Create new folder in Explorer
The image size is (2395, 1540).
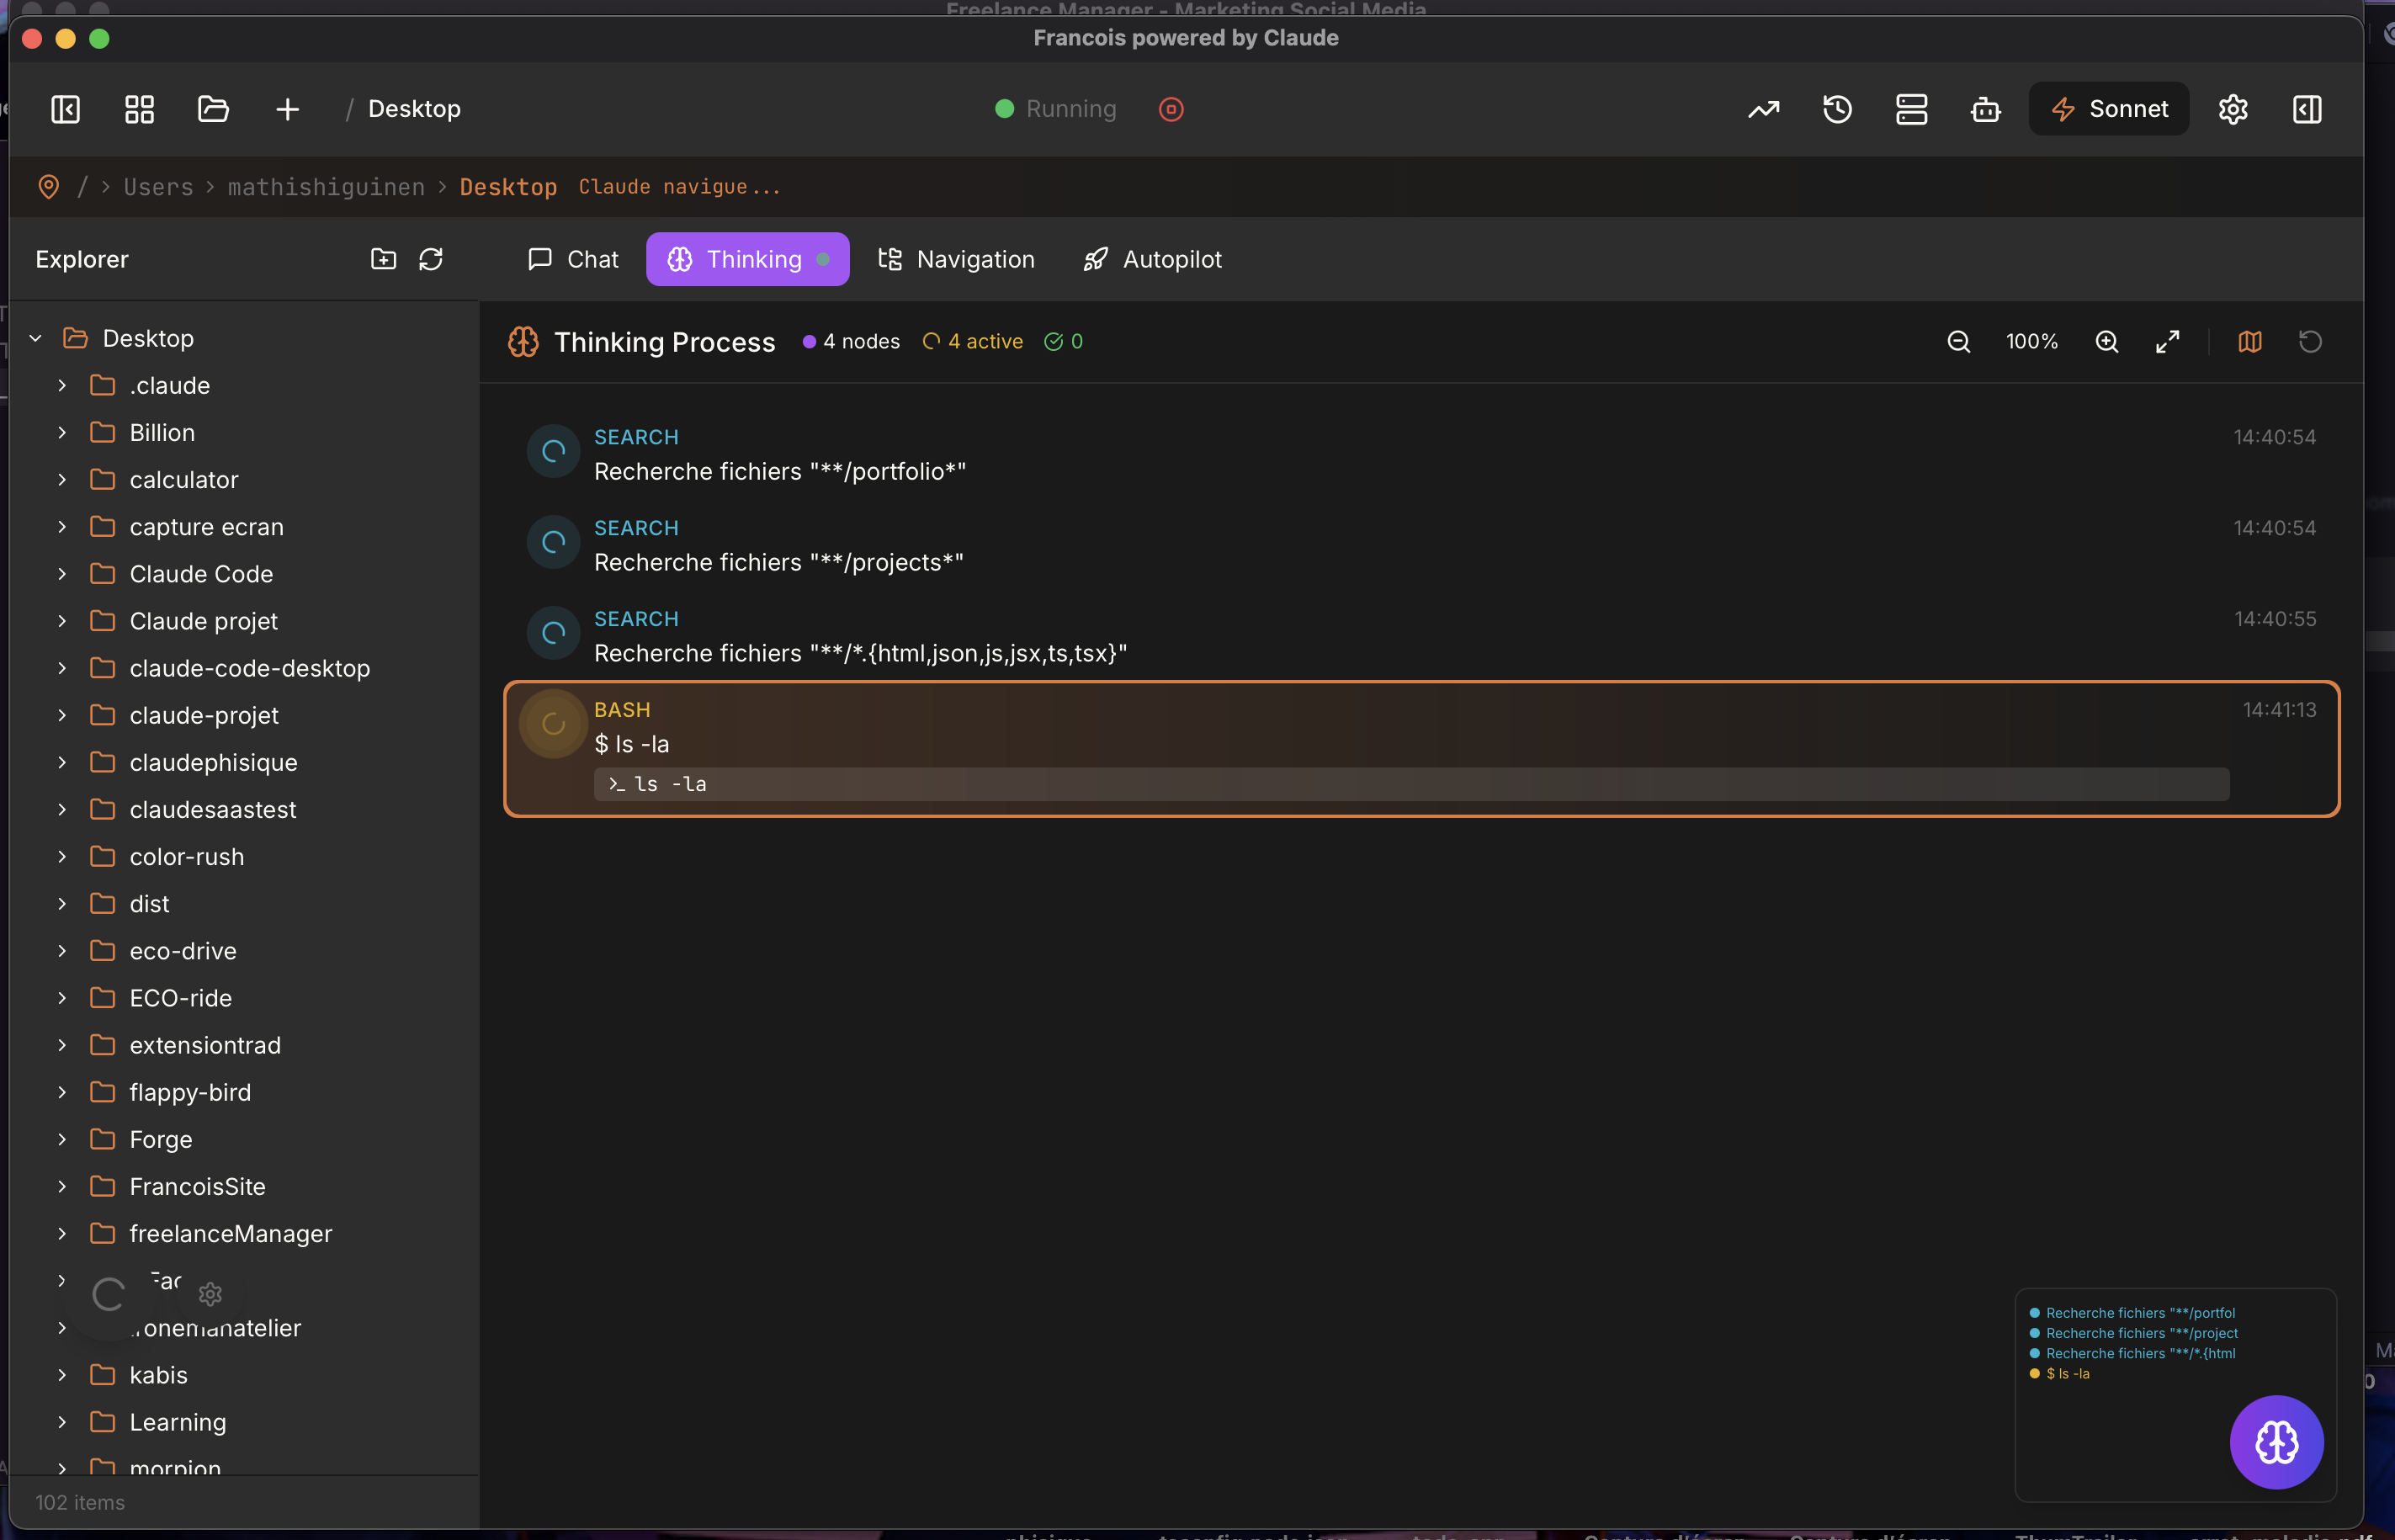coord(383,259)
